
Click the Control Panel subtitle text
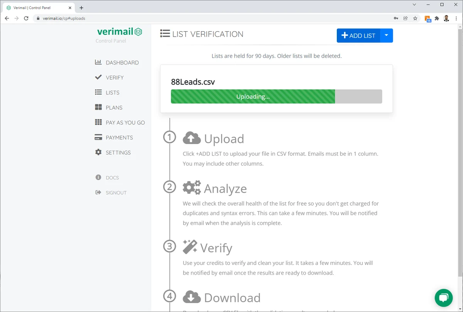pyautogui.click(x=111, y=41)
